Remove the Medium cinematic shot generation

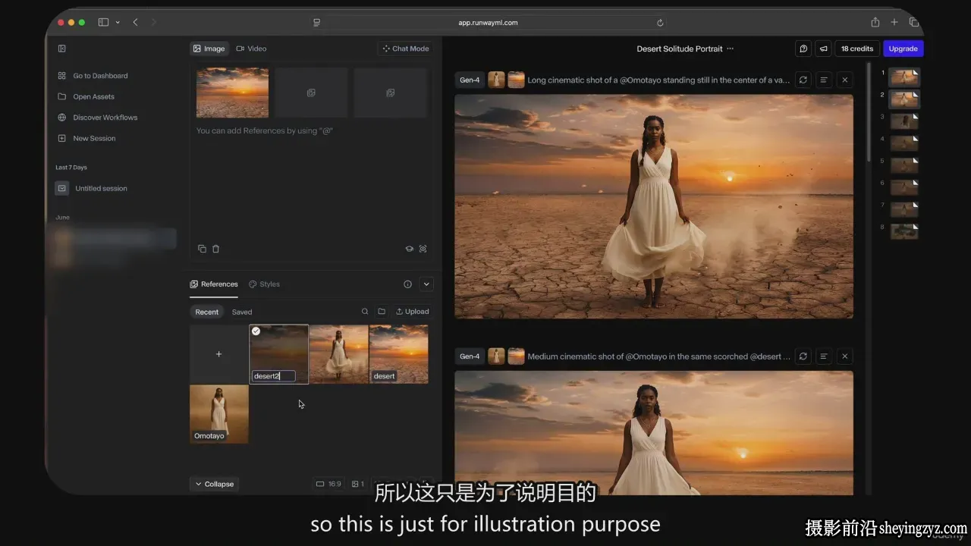(845, 356)
